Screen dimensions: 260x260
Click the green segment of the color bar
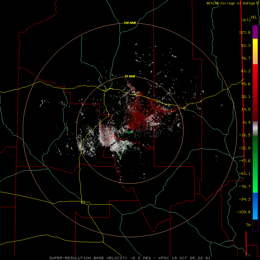pos(255,164)
